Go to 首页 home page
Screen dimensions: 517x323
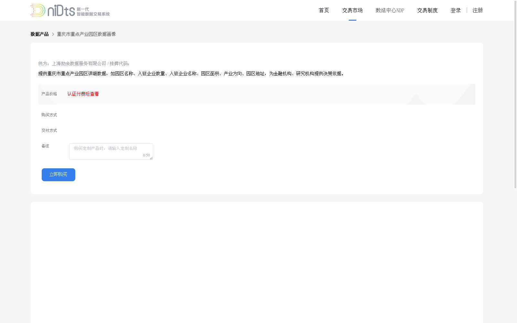point(324,10)
